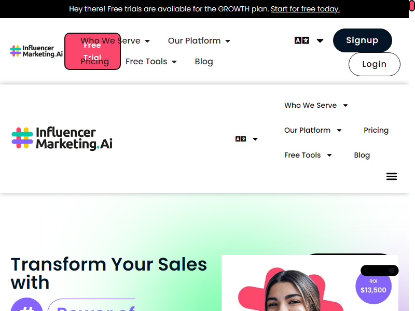Expand Our Platform dropdown in the top navigation

click(x=199, y=41)
